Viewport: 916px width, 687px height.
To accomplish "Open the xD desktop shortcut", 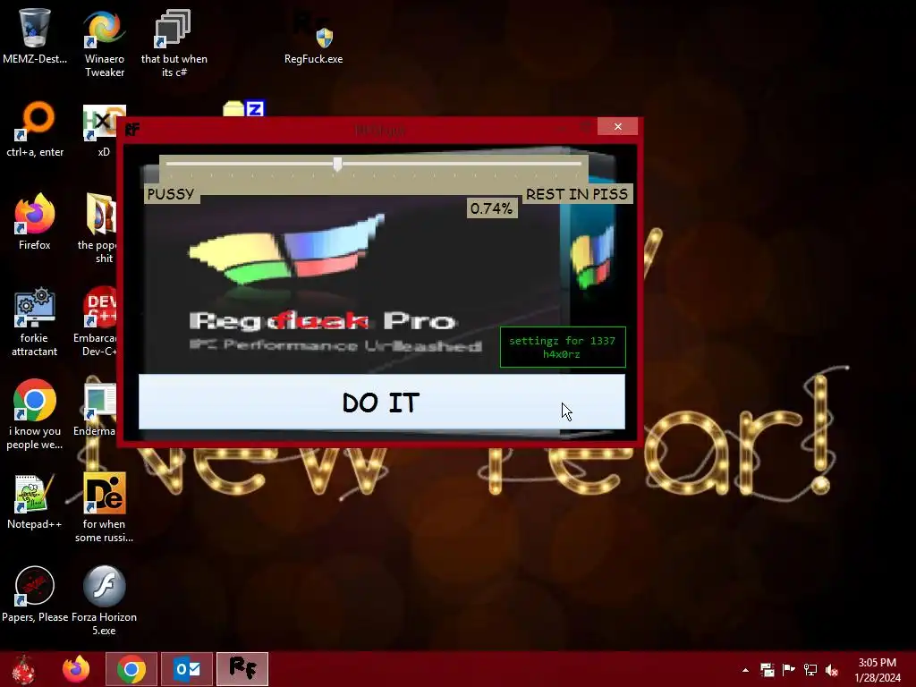I will 104,130.
